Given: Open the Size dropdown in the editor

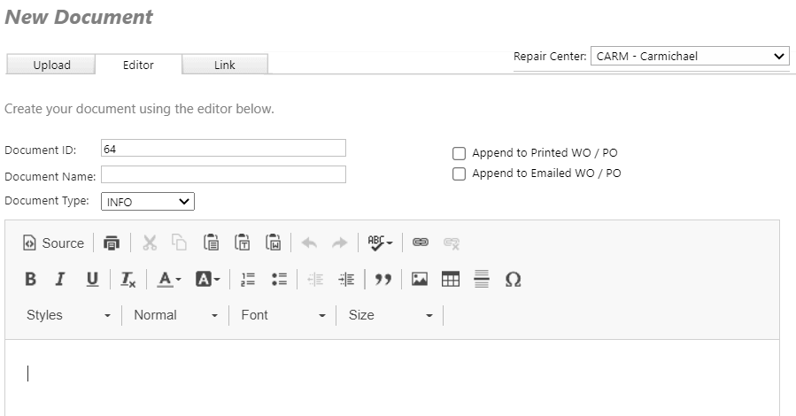Looking at the screenshot, I should [x=390, y=315].
